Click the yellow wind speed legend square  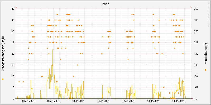point(3,79)
